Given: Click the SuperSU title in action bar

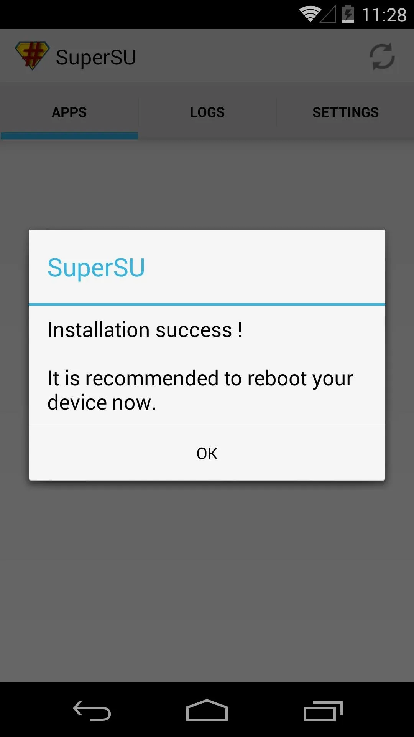Looking at the screenshot, I should pyautogui.click(x=96, y=57).
